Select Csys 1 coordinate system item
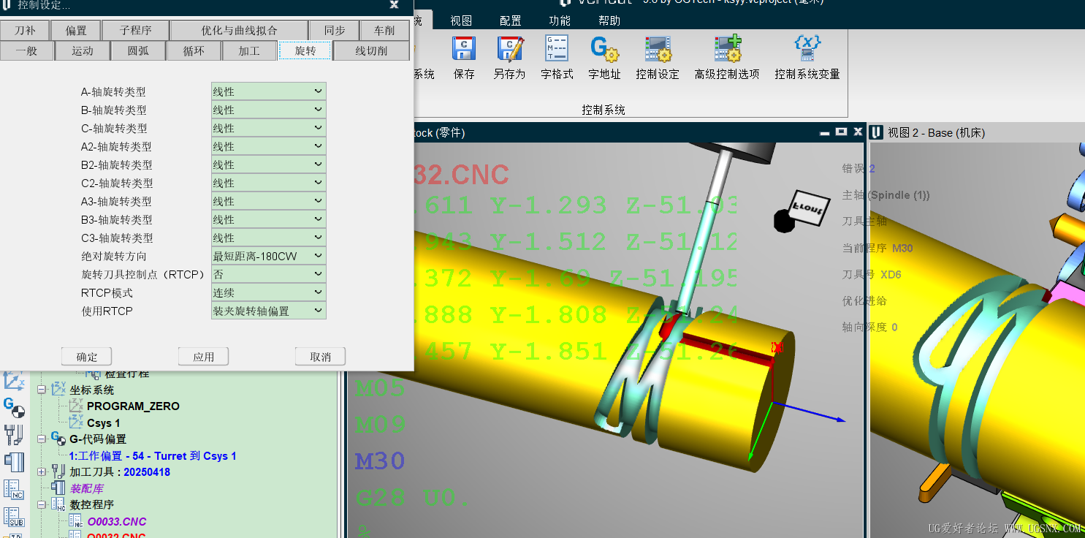This screenshot has width=1085, height=538. tap(104, 423)
